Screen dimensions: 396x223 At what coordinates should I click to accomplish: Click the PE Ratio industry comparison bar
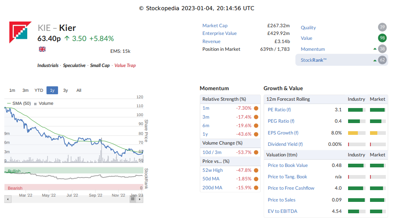(357, 110)
